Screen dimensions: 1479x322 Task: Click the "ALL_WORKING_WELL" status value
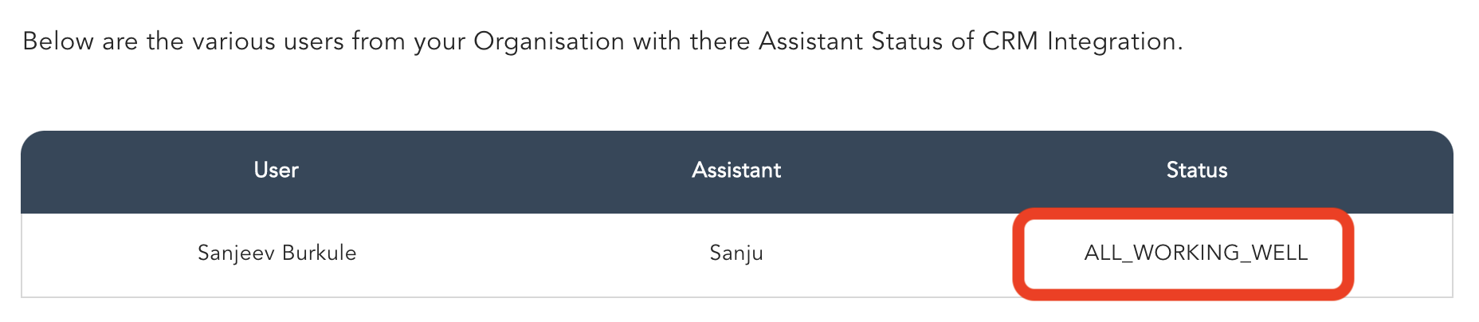click(1195, 253)
